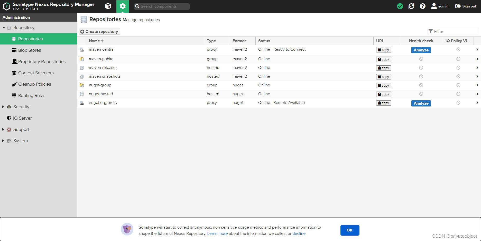This screenshot has width=481, height=241.
Task: Copy the maven-releases URL
Action: tap(383, 68)
